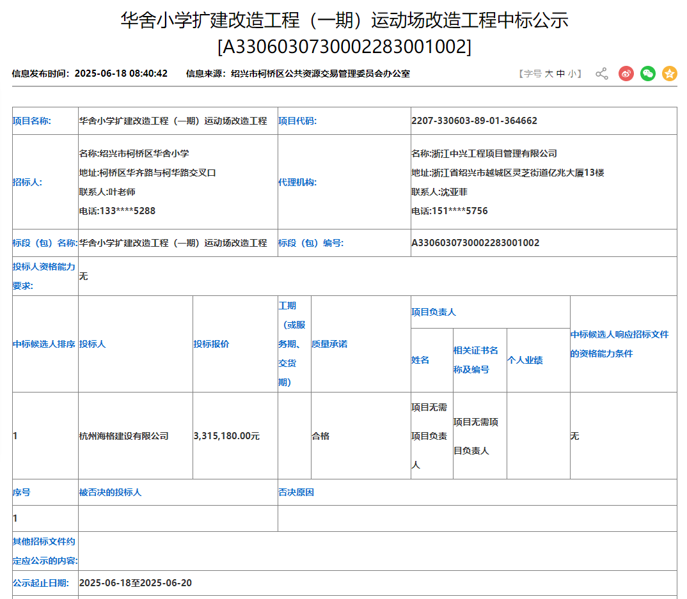Share the announcement to Weibo

coord(624,74)
